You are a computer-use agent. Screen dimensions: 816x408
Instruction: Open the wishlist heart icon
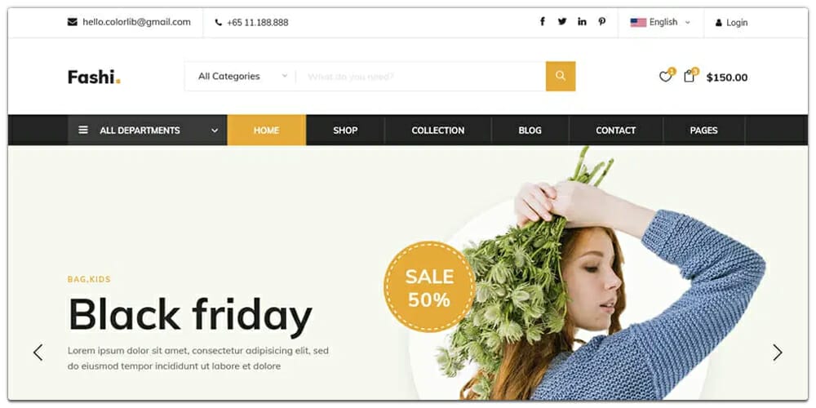(x=666, y=77)
